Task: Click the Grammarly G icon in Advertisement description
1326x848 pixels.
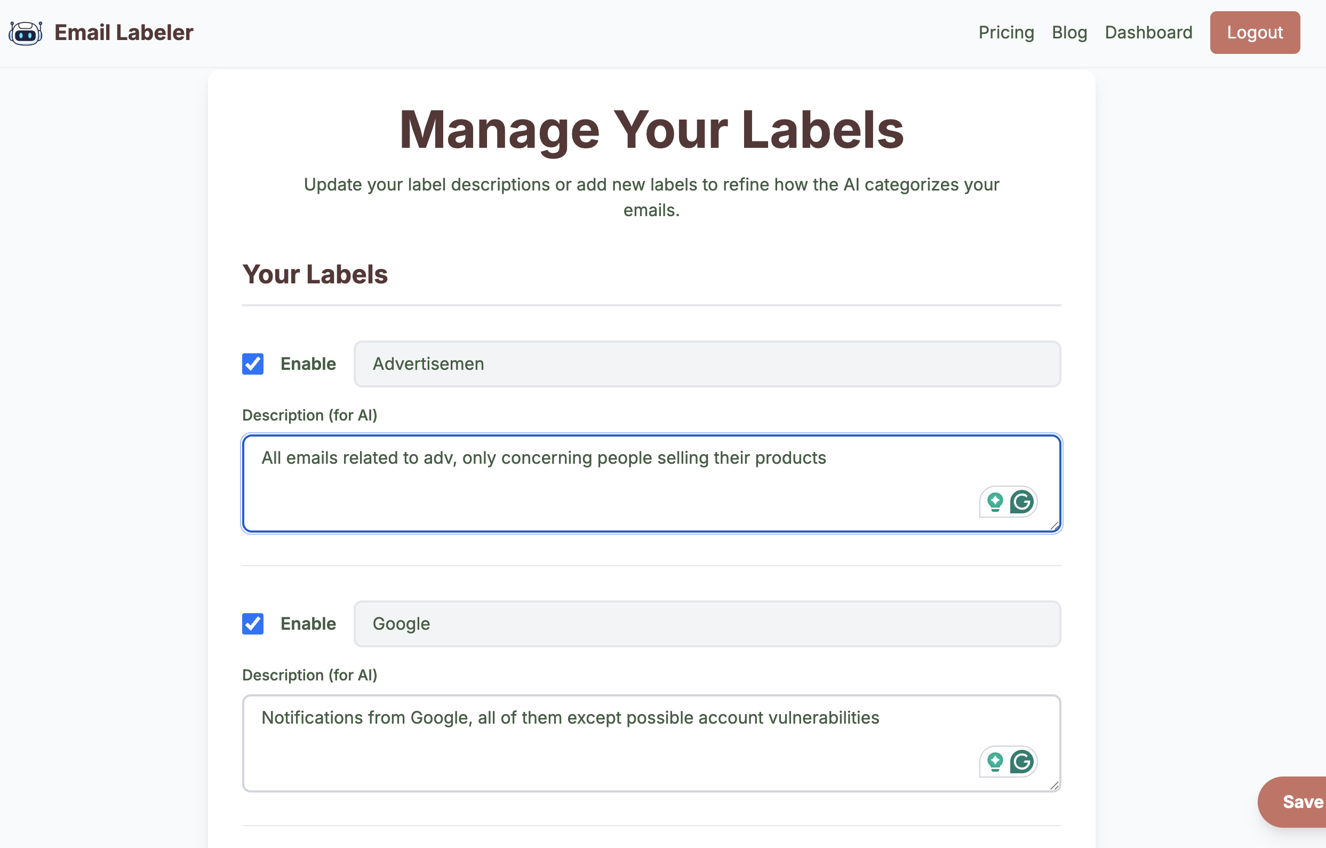Action: coord(1021,502)
